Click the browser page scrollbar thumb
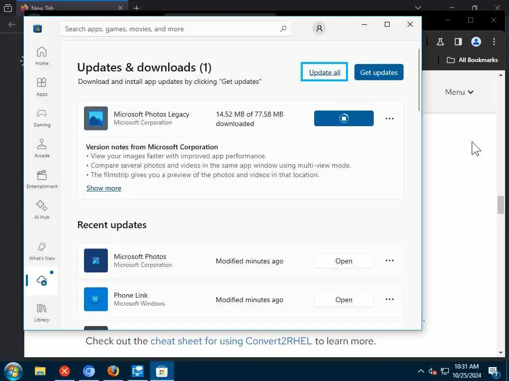The image size is (509, 381). [501, 205]
